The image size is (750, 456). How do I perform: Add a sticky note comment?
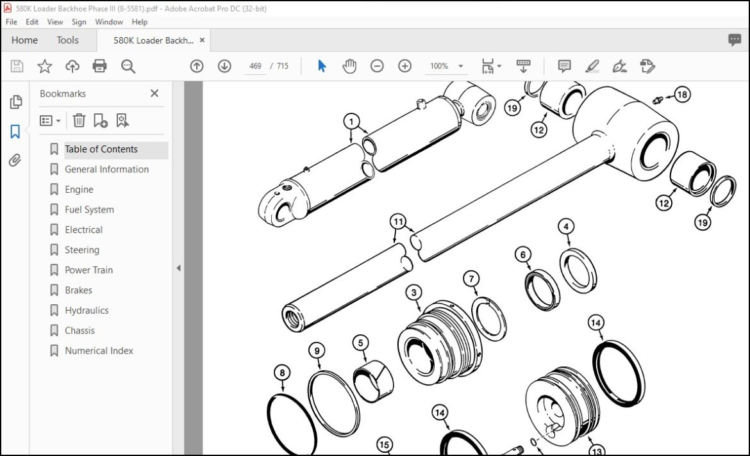click(564, 66)
